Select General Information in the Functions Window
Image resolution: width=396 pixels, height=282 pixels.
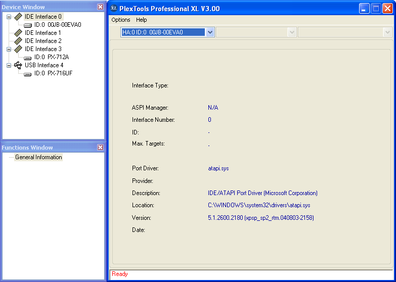tap(38, 157)
